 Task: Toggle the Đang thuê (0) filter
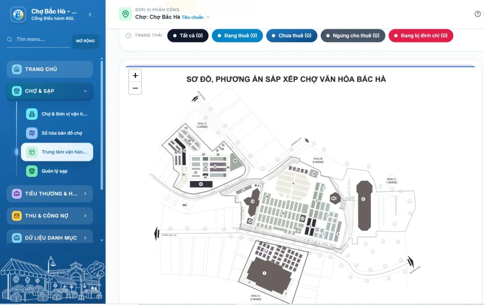point(237,36)
